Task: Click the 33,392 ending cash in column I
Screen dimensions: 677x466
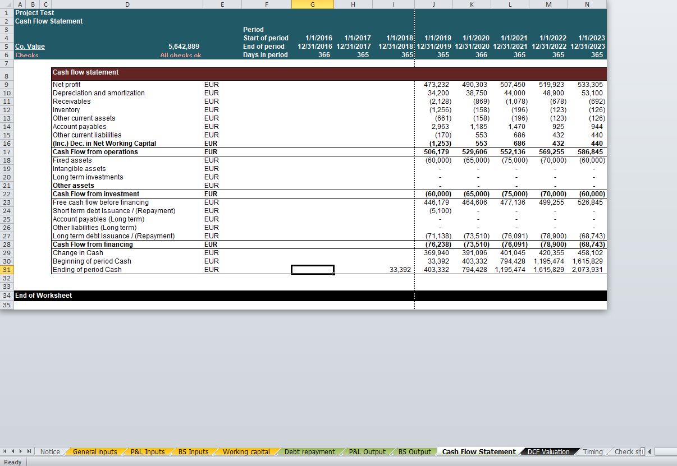Action: pyautogui.click(x=400, y=270)
